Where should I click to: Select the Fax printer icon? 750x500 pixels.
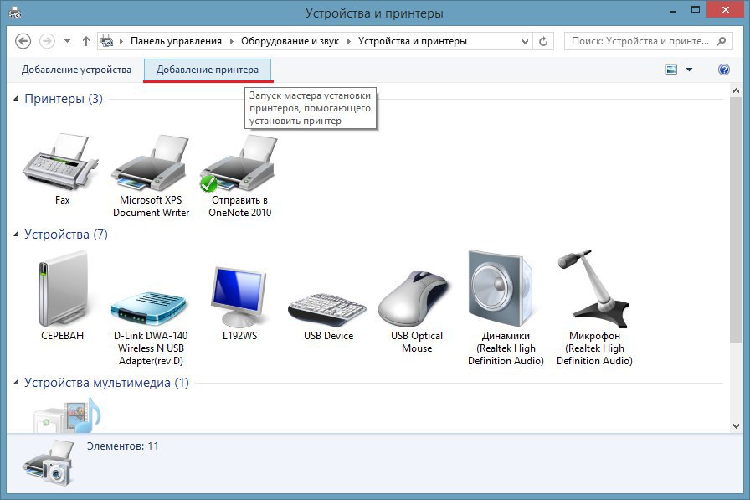(x=62, y=162)
